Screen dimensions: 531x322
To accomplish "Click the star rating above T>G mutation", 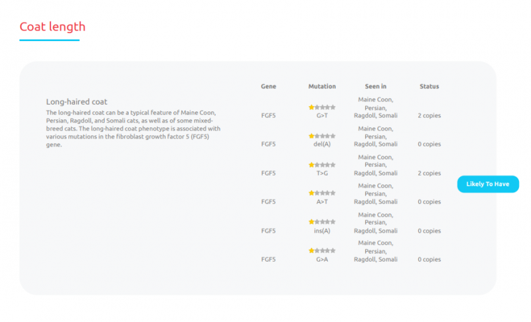I will 322,165.
